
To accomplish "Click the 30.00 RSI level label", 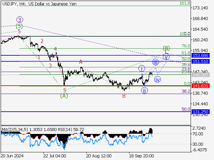I will [198, 144].
